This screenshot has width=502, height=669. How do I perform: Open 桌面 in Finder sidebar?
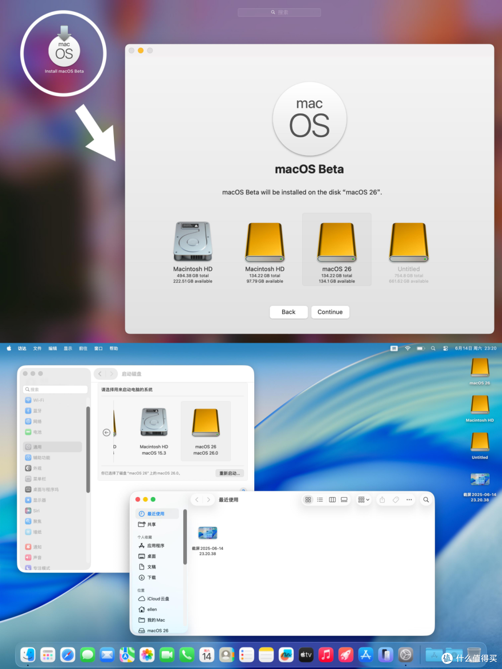tap(157, 556)
